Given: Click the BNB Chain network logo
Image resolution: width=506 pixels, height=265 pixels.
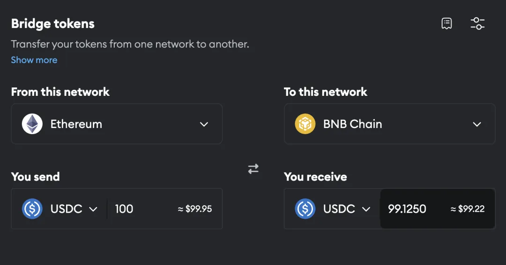Looking at the screenshot, I should (x=305, y=124).
